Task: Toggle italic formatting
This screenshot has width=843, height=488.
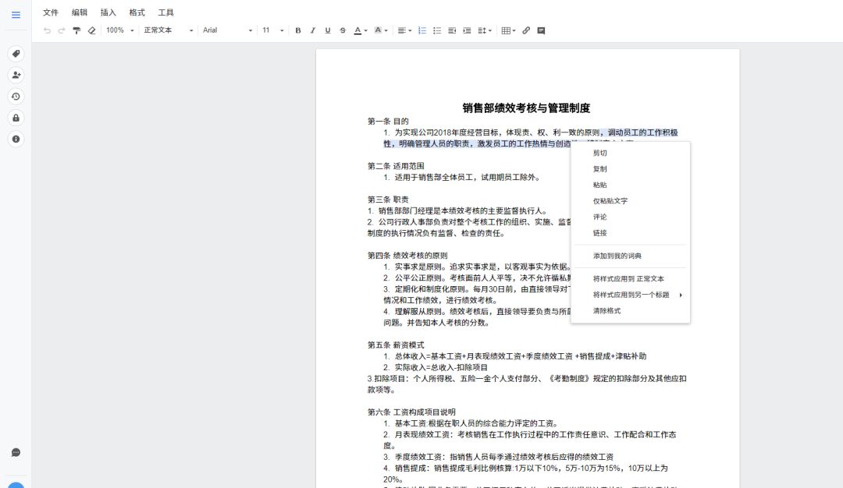Action: point(313,30)
